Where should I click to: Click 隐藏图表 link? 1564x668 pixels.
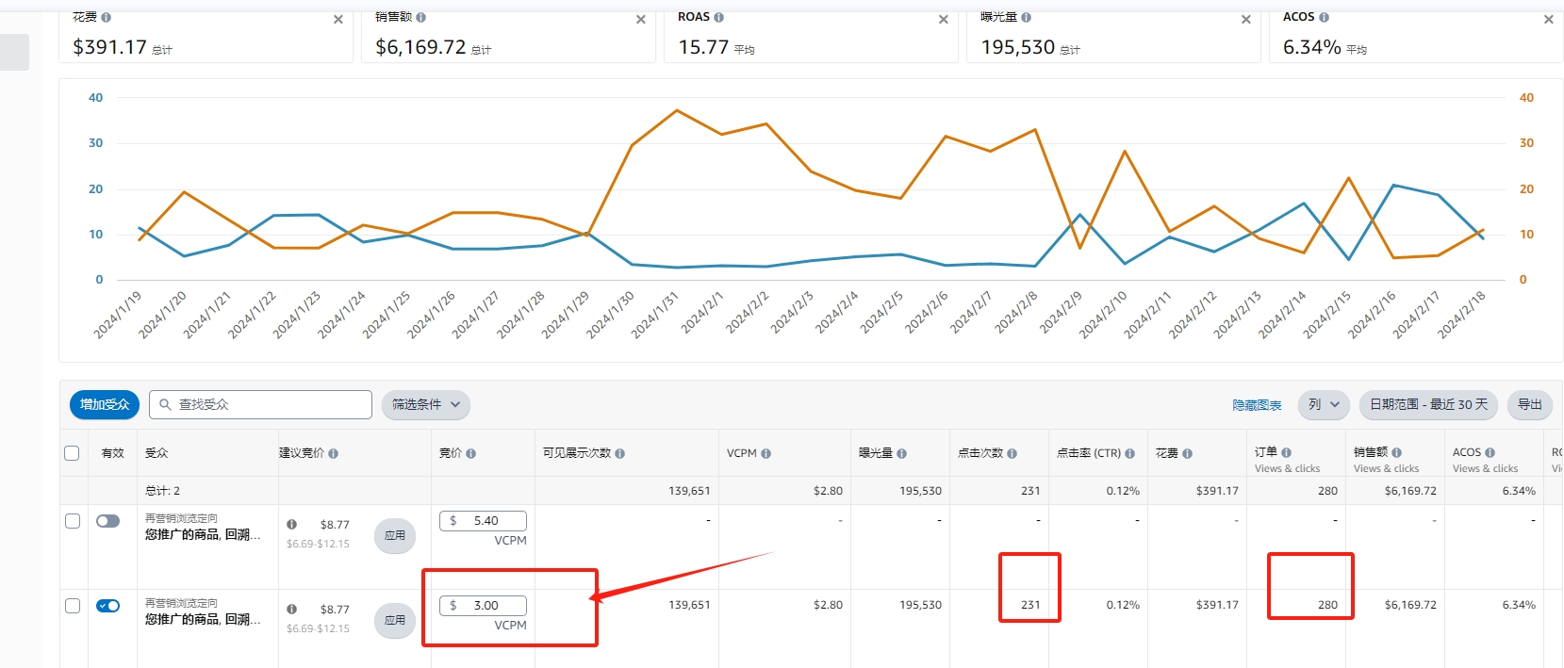click(1257, 405)
